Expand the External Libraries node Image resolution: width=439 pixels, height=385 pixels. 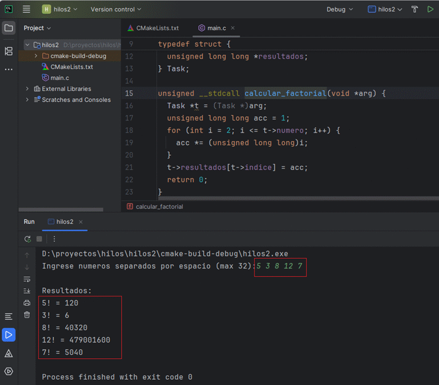(27, 89)
